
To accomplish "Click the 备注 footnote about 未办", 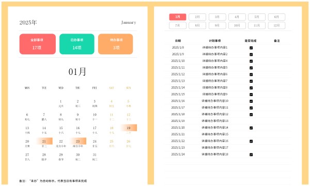I will coord(53,181).
